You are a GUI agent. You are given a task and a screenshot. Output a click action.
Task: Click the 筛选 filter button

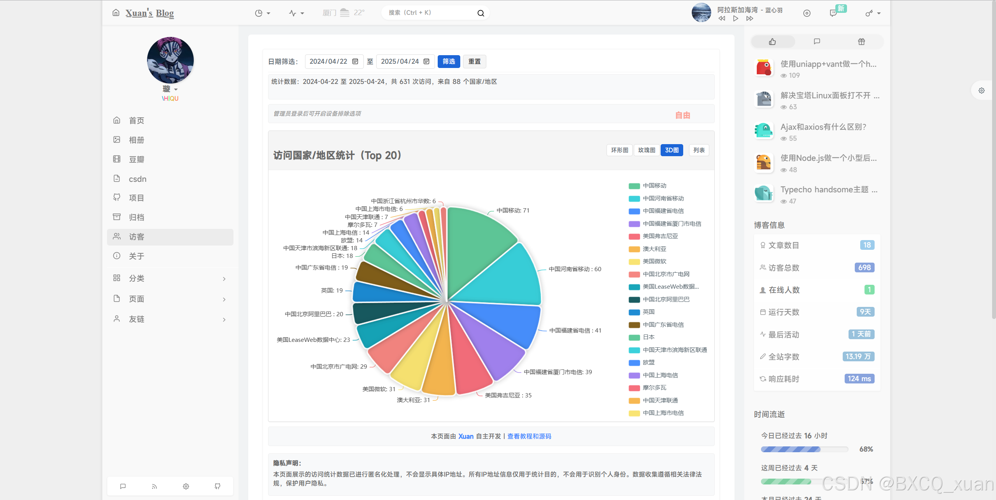449,61
